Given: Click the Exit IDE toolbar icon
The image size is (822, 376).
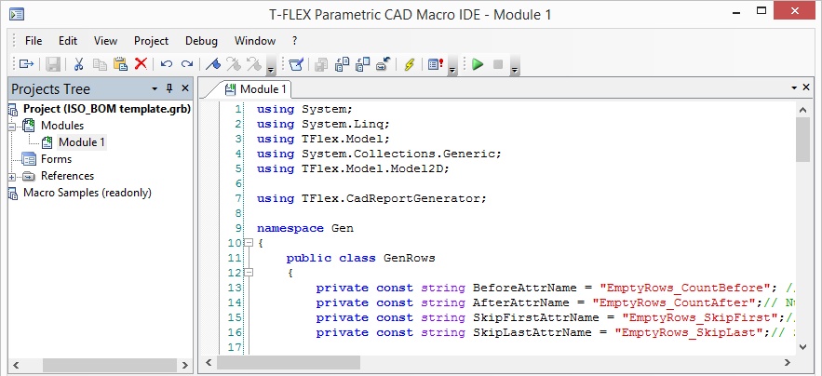Looking at the screenshot, I should (26, 64).
